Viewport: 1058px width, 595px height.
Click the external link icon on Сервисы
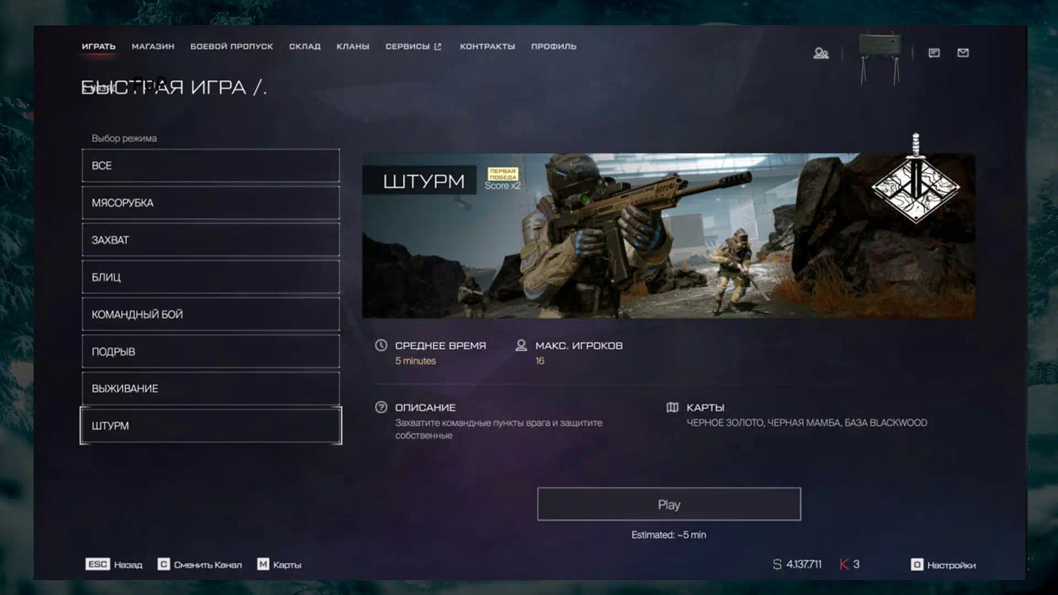tap(438, 46)
